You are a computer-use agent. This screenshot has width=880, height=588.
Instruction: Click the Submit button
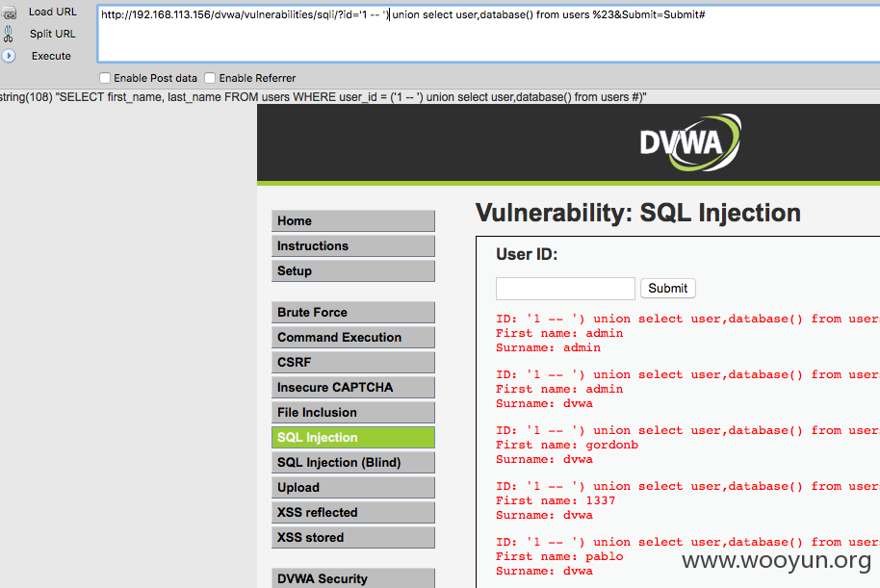click(668, 289)
